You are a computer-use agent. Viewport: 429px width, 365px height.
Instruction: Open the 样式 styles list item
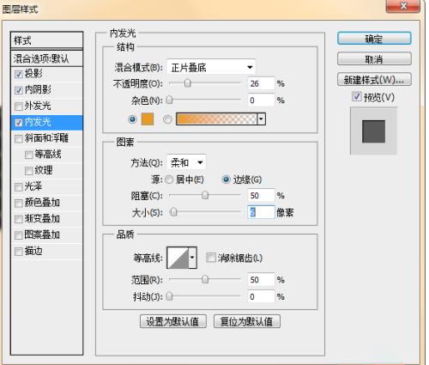pyautogui.click(x=46, y=40)
